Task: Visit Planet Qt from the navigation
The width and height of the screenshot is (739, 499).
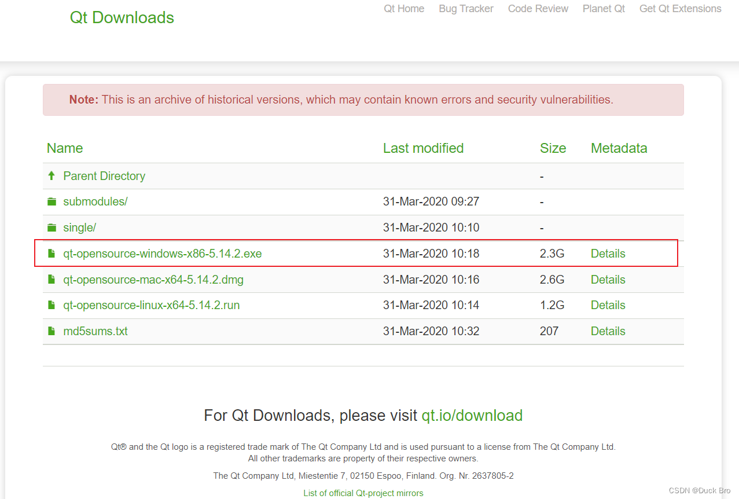Action: pyautogui.click(x=604, y=9)
